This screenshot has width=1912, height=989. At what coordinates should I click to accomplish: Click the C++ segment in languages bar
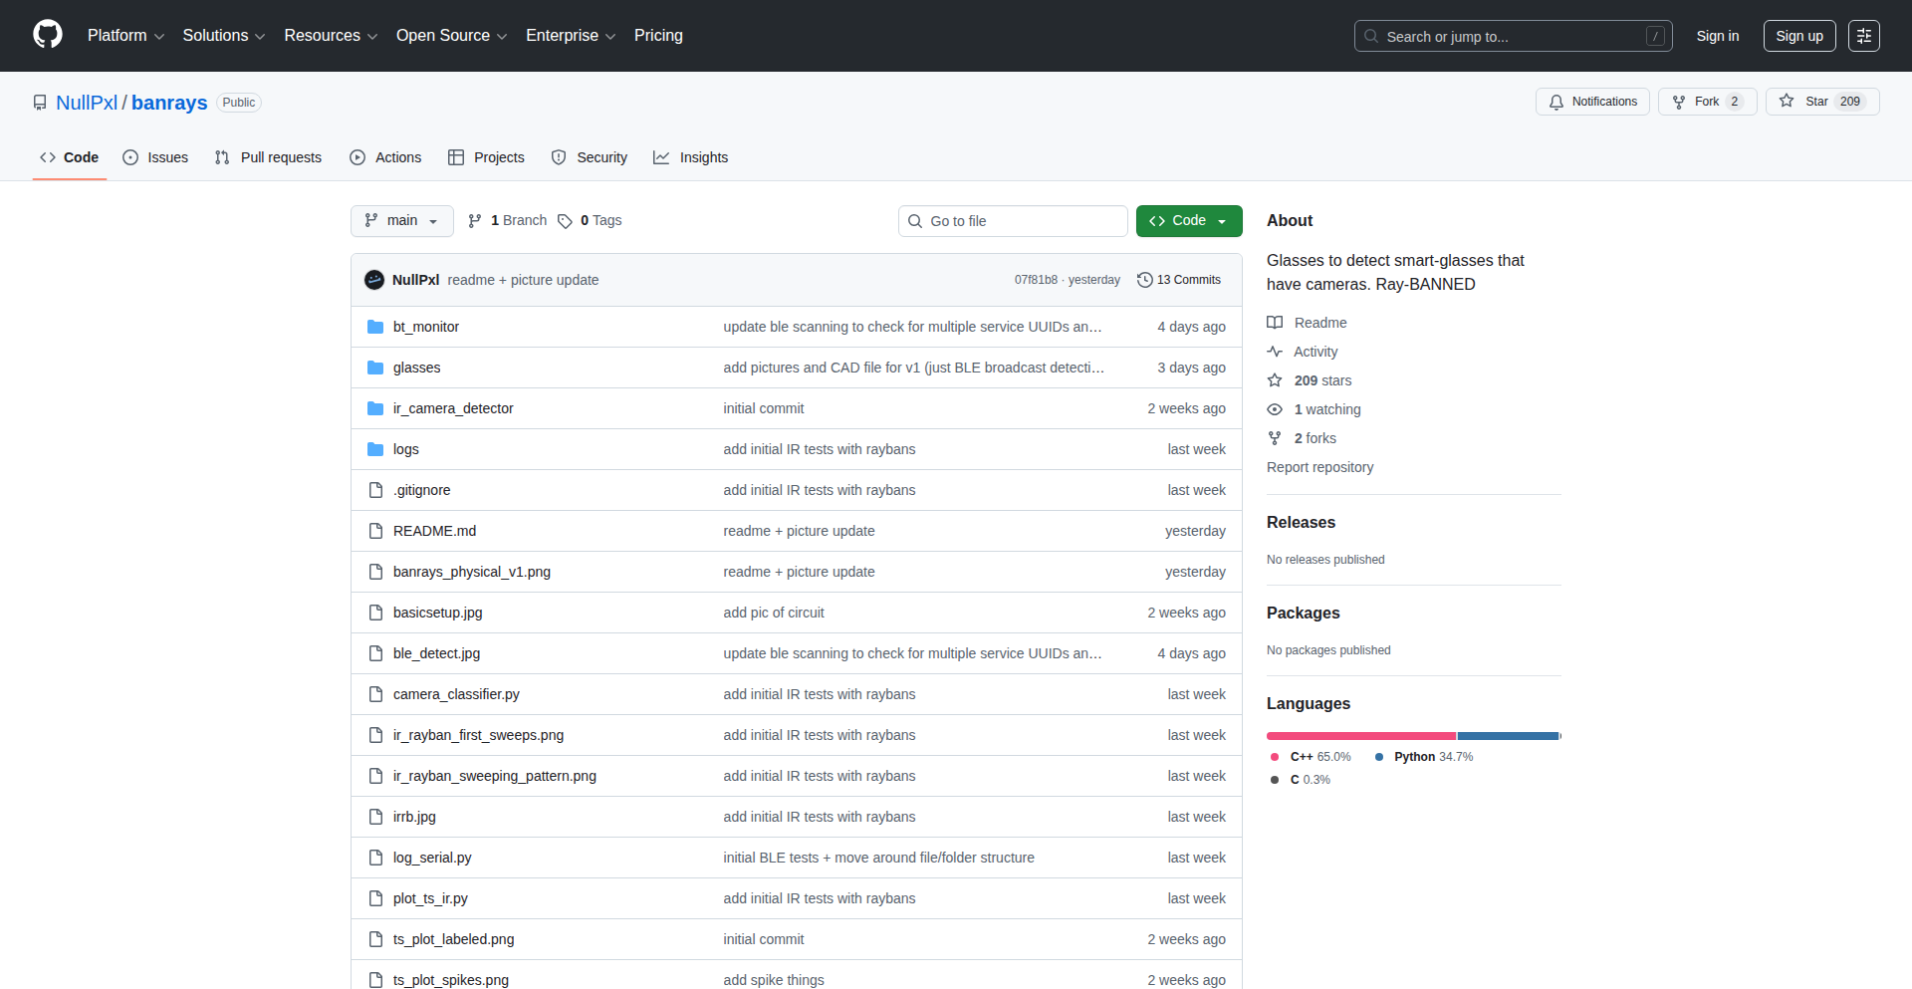click(1360, 736)
